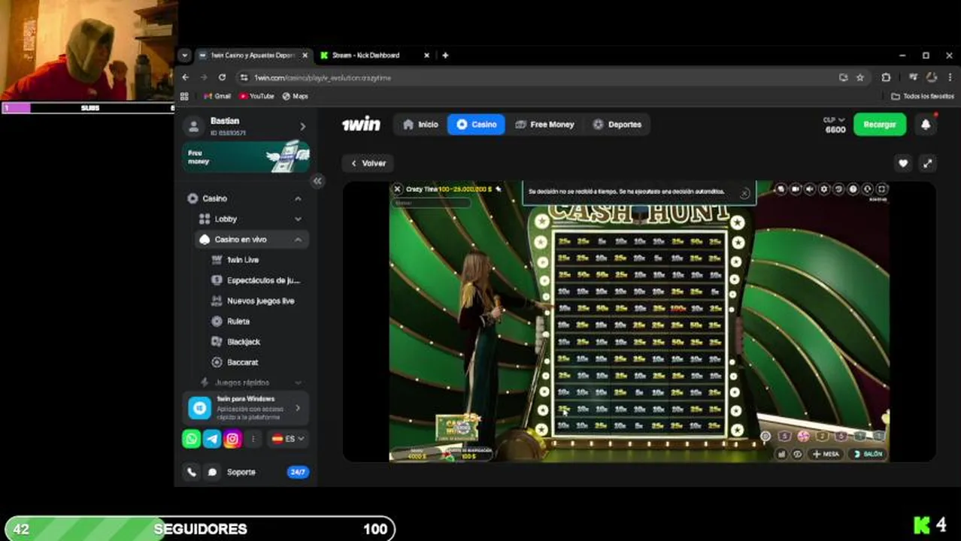This screenshot has height=541, width=961.
Task: Open Espectáculos de juegos category
Action: (256, 280)
